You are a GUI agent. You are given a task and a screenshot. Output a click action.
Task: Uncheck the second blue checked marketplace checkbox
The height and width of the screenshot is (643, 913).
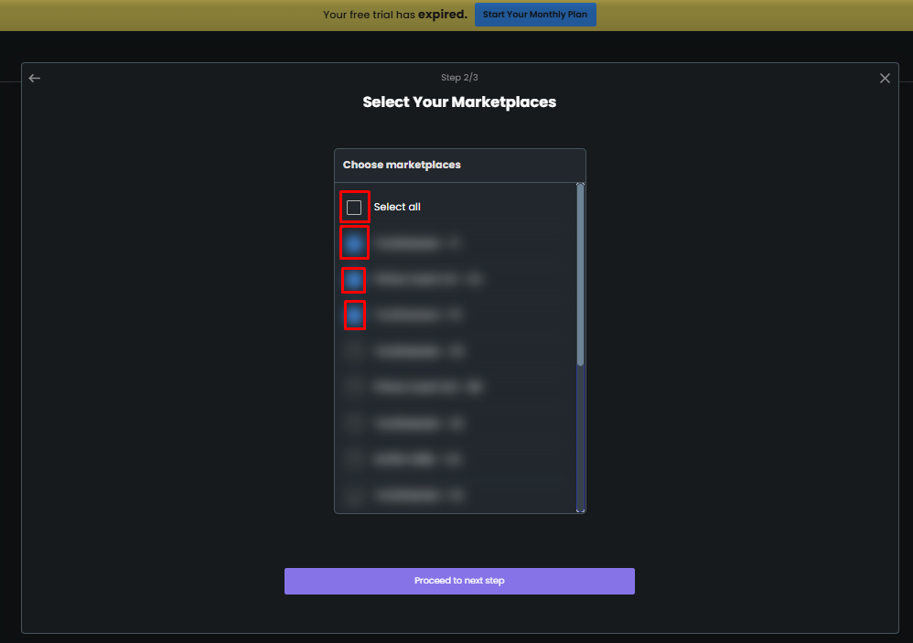point(354,280)
